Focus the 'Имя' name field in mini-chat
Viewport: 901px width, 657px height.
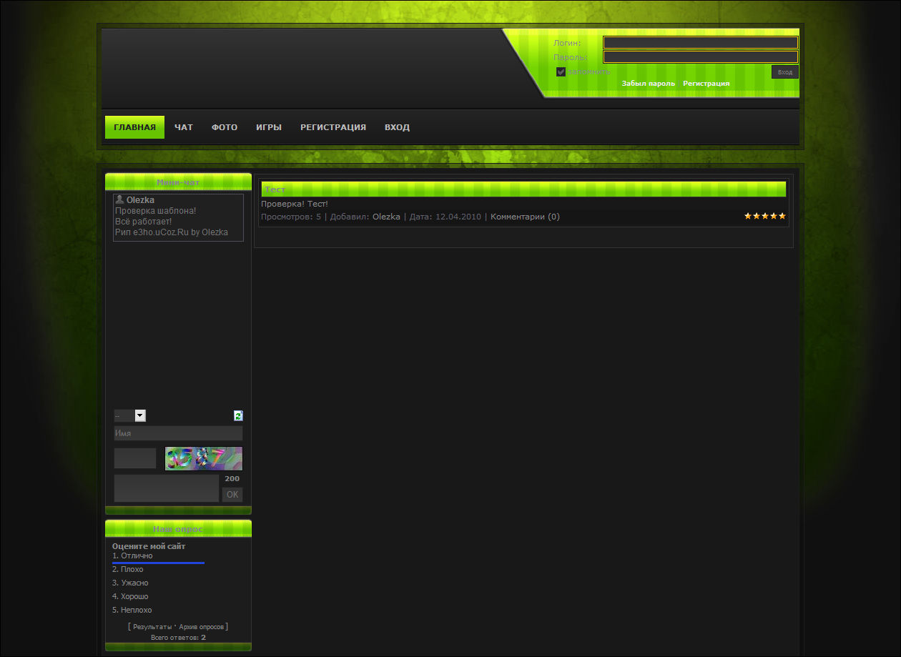tap(178, 433)
